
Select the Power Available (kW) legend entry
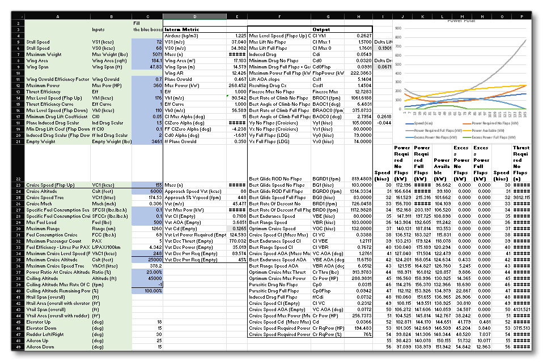(x=487, y=130)
